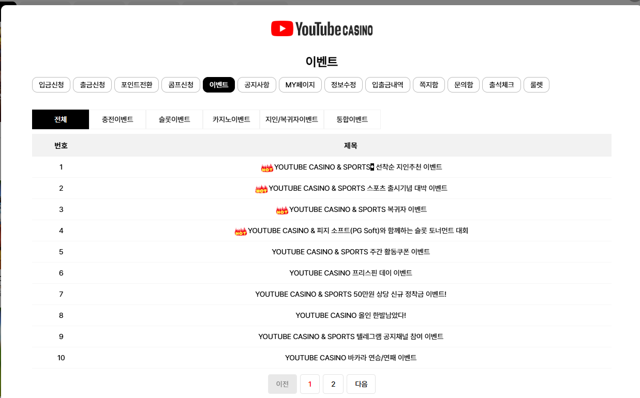Image resolution: width=640 pixels, height=398 pixels.
Task: Open the 공지사항 notices section
Action: [x=257, y=85]
